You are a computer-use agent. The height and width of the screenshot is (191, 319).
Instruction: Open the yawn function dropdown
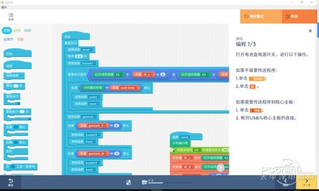[95, 97]
